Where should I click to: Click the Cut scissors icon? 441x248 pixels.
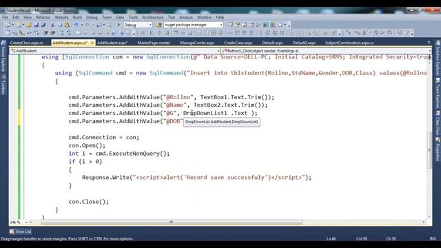tap(52, 25)
